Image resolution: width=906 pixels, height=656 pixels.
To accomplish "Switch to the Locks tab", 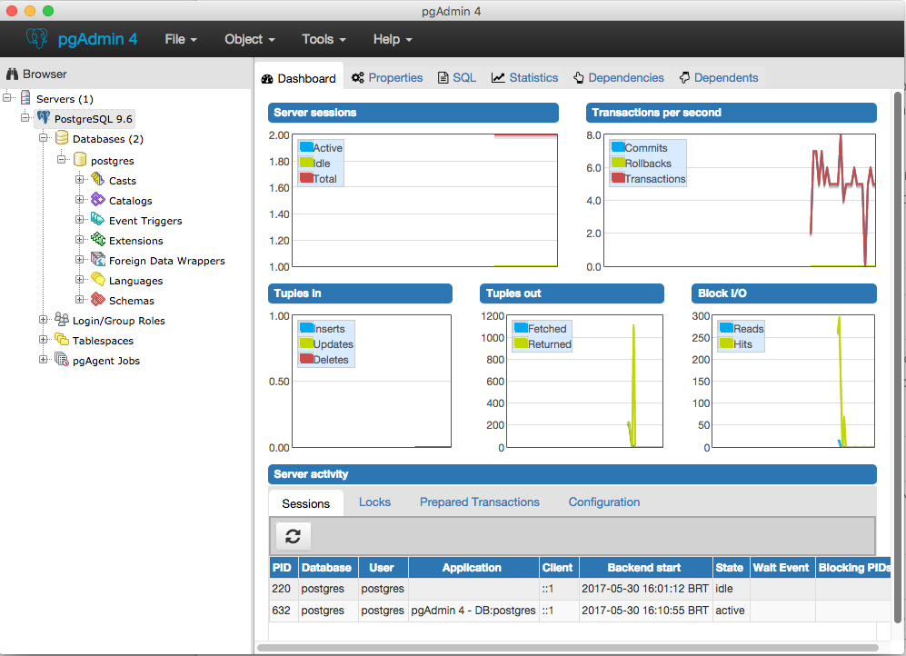I will (374, 502).
